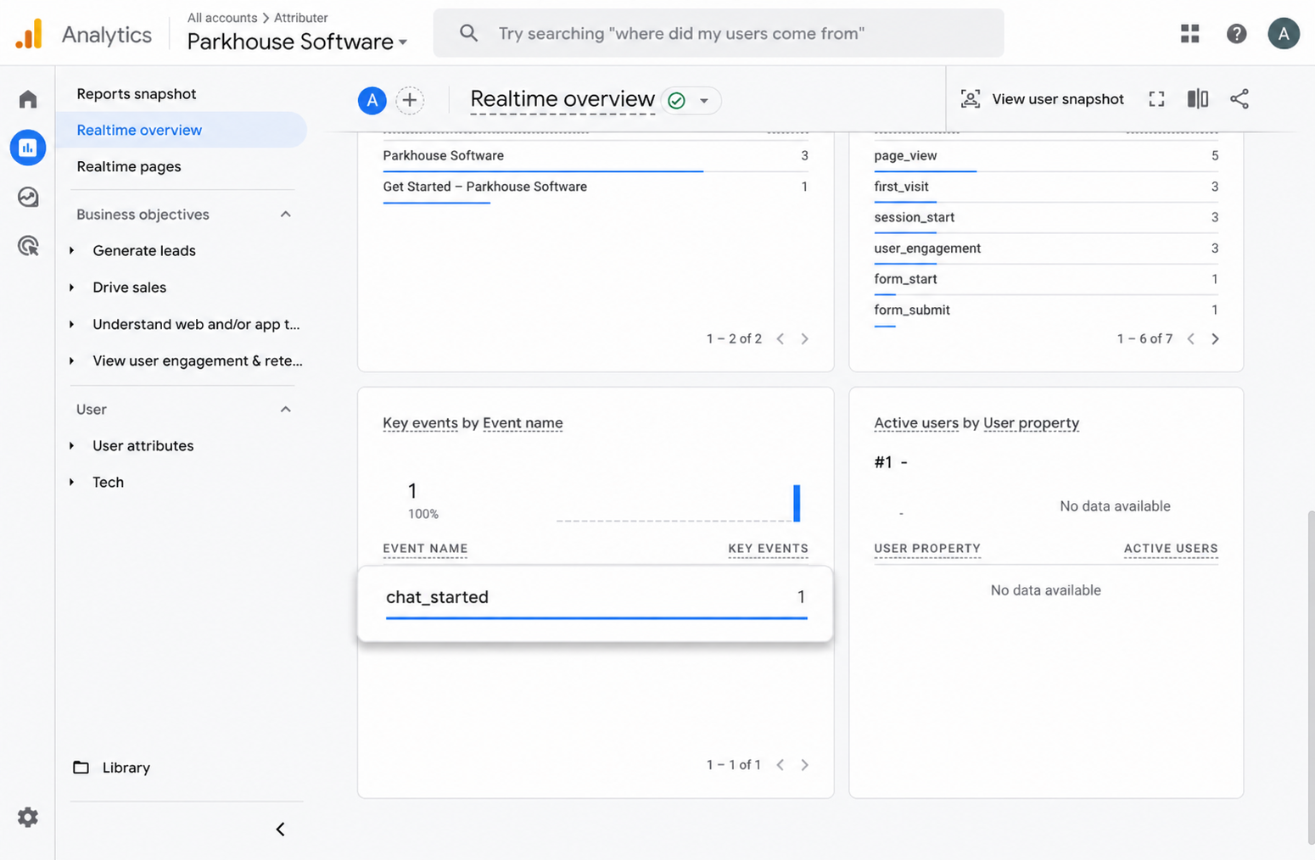Open Parkhouse Software property dropdown
Screen dimensions: 1315x860
click(297, 42)
